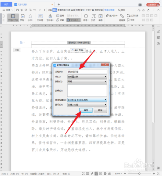Toggle the outline view status bar icon
Image resolution: width=162 pixels, height=176 pixels.
[101, 174]
